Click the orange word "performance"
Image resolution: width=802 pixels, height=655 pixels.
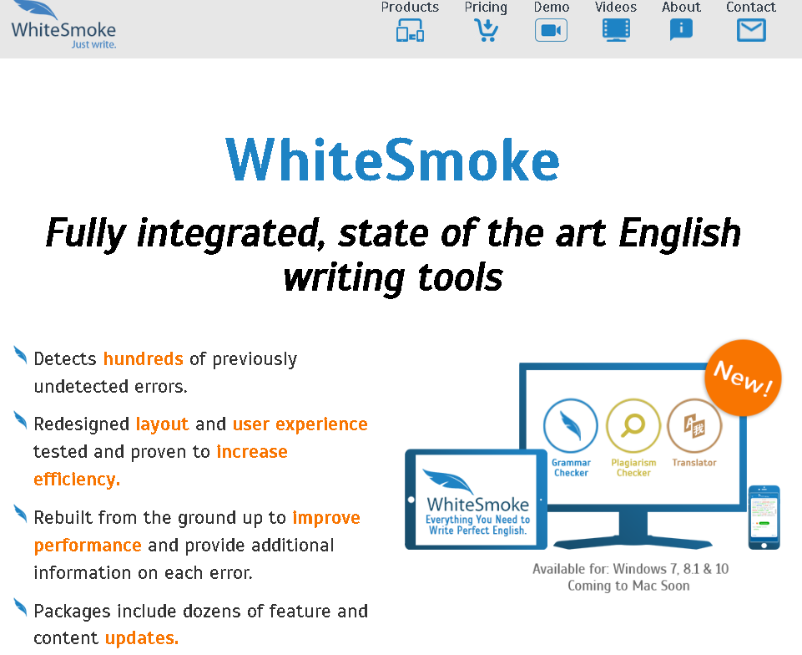[x=88, y=546]
